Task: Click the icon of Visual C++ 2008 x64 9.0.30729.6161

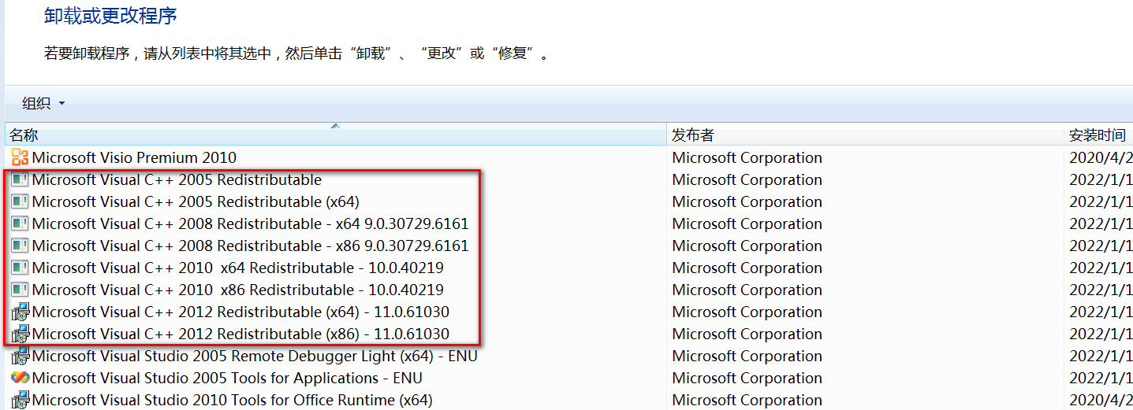Action: pos(20,223)
